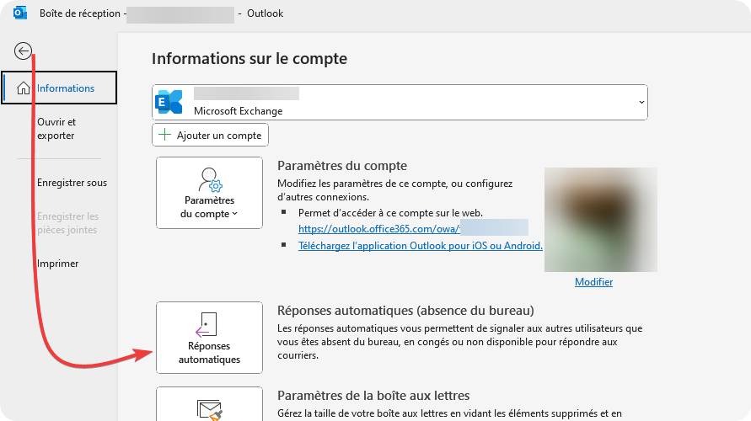
Task: Click the 'Paramètres de la boîte aux lettres' heading
Action: pos(373,396)
